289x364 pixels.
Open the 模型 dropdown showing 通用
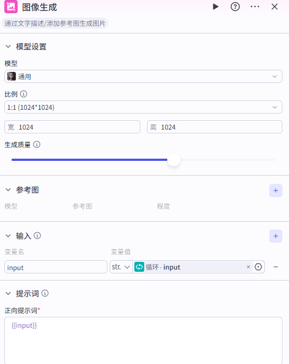click(143, 76)
